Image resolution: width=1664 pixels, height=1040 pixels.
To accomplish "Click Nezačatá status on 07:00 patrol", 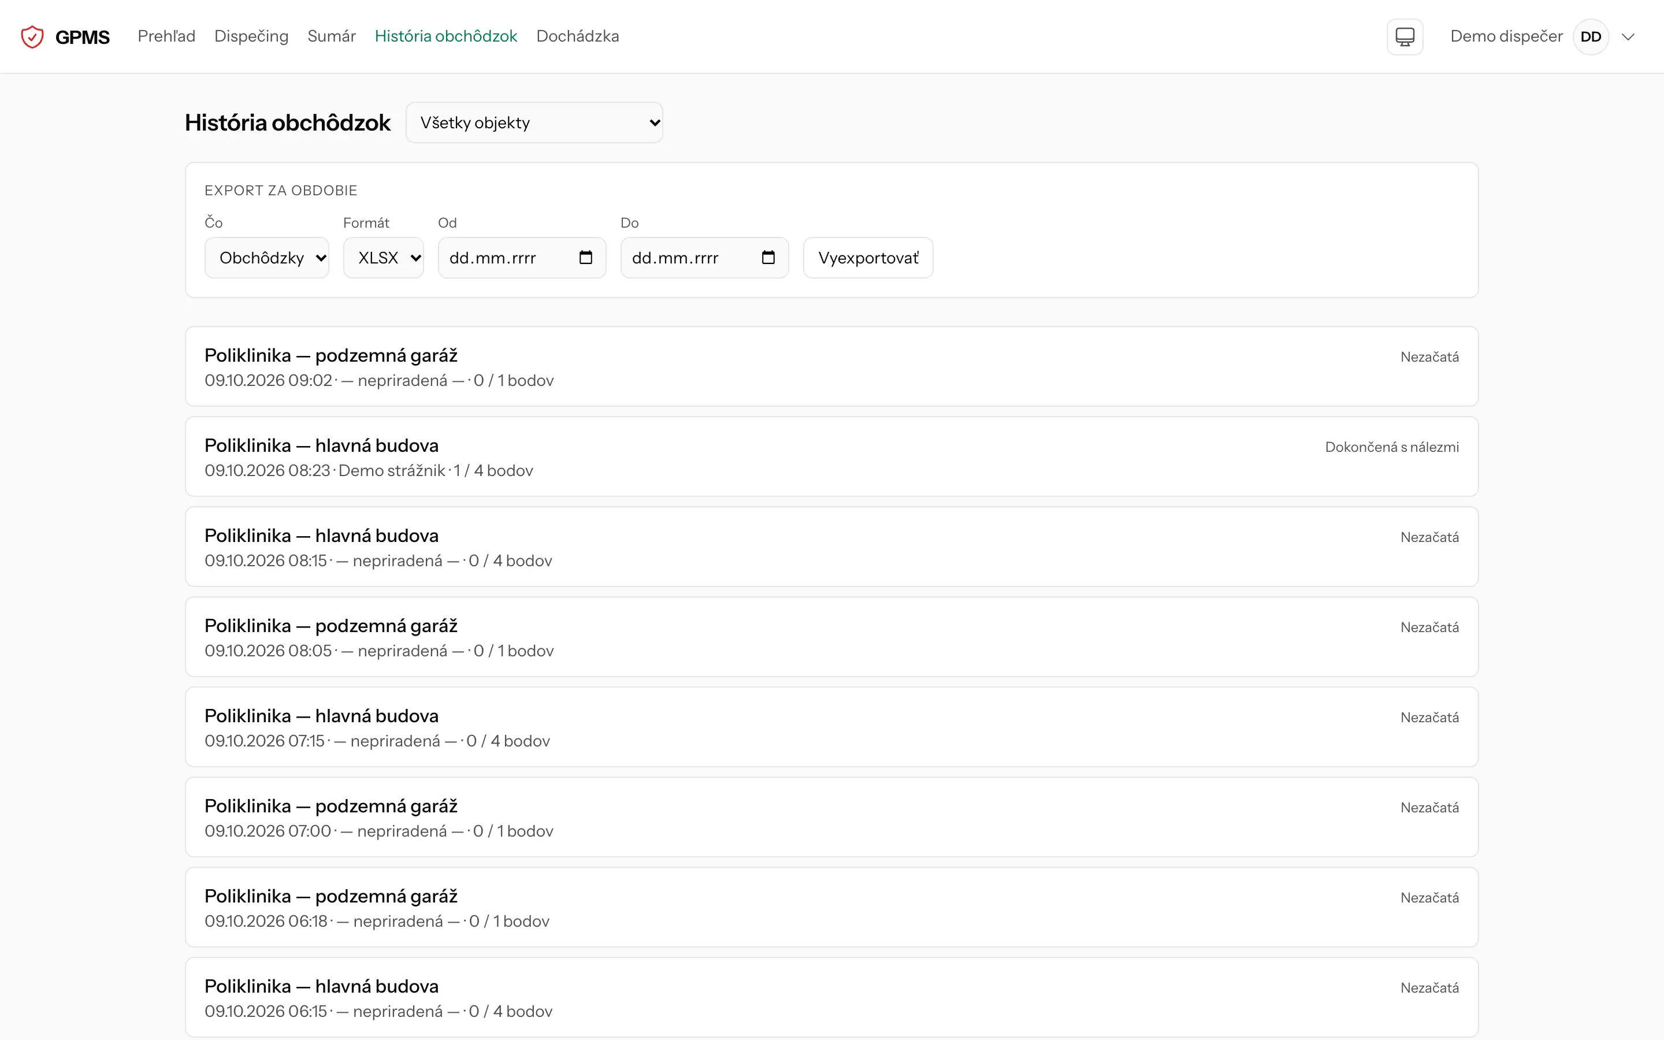I will (x=1429, y=808).
